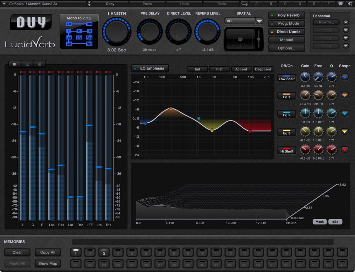Click the Hi Shelf Q knob

[332, 150]
